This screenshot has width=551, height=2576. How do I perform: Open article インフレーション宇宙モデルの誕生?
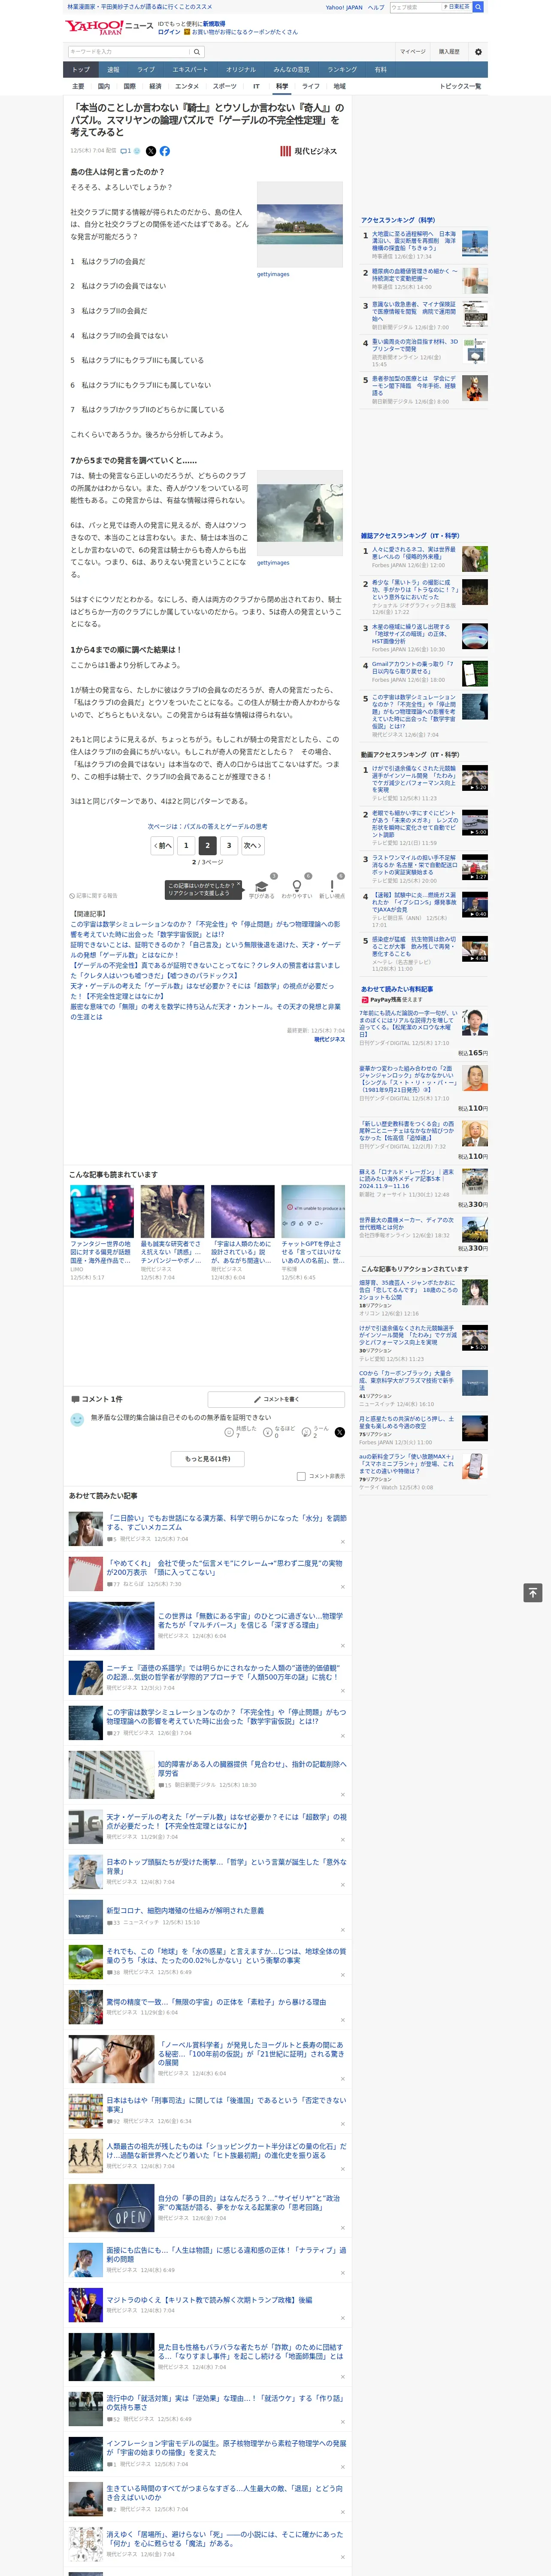(226, 2447)
